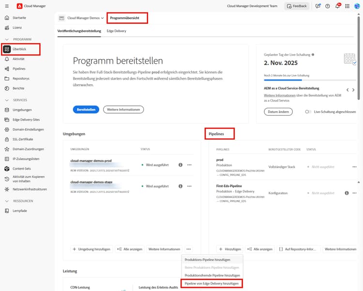Click the Feedback button
The width and height of the screenshot is (363, 291).
[x=297, y=6]
